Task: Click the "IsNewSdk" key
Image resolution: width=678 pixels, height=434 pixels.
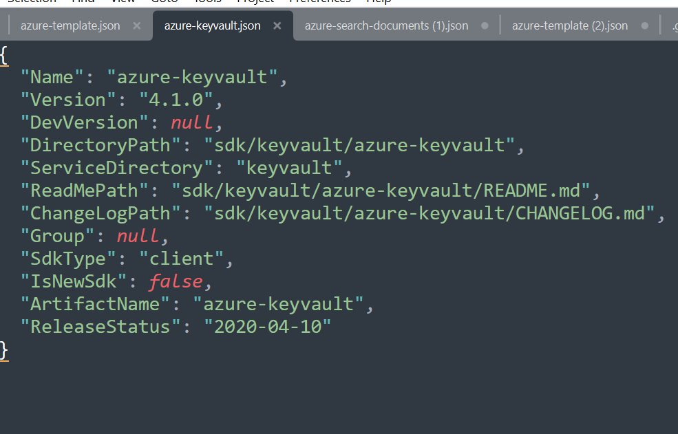Action: (x=74, y=281)
